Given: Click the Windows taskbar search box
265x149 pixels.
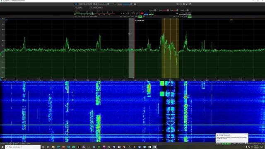Looking at the screenshot, I should pyautogui.click(x=23, y=147).
